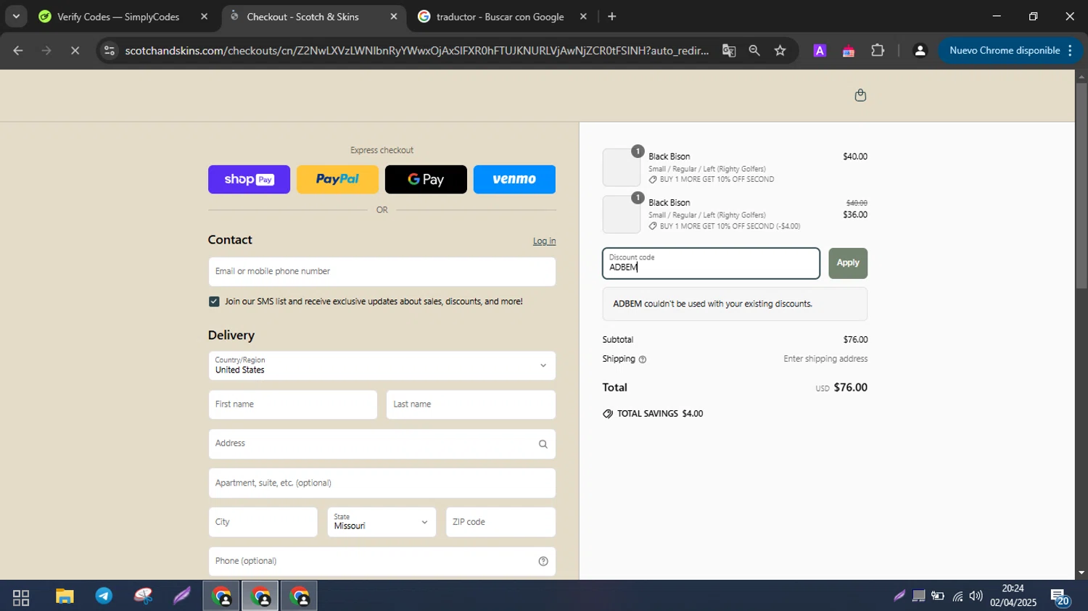Open Telegram from taskbar

104,597
